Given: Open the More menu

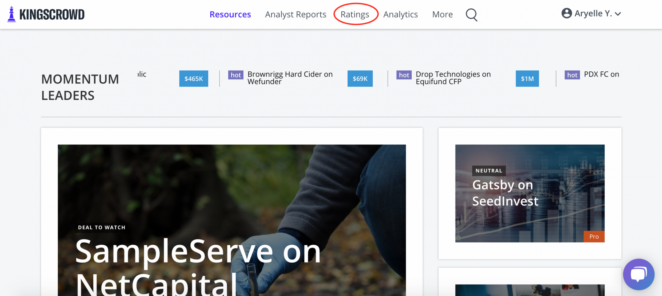Looking at the screenshot, I should [442, 14].
